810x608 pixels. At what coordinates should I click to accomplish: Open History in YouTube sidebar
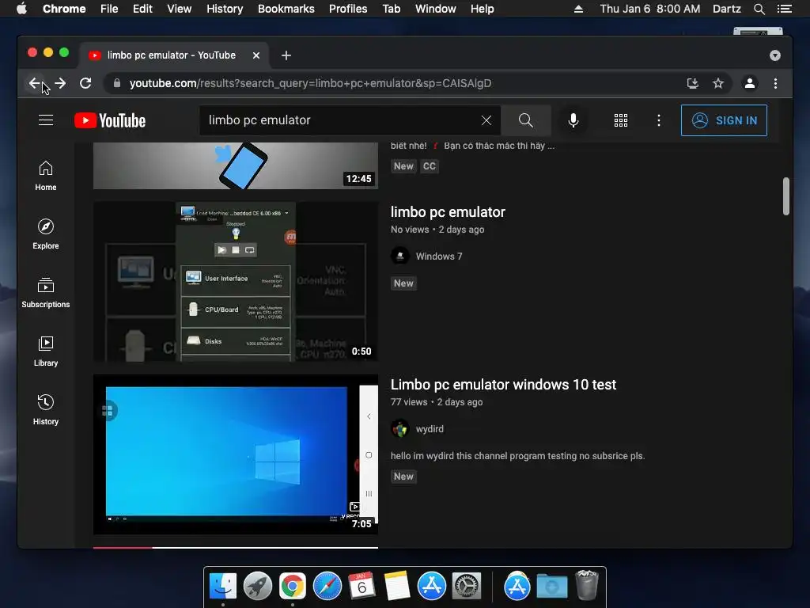pos(45,410)
